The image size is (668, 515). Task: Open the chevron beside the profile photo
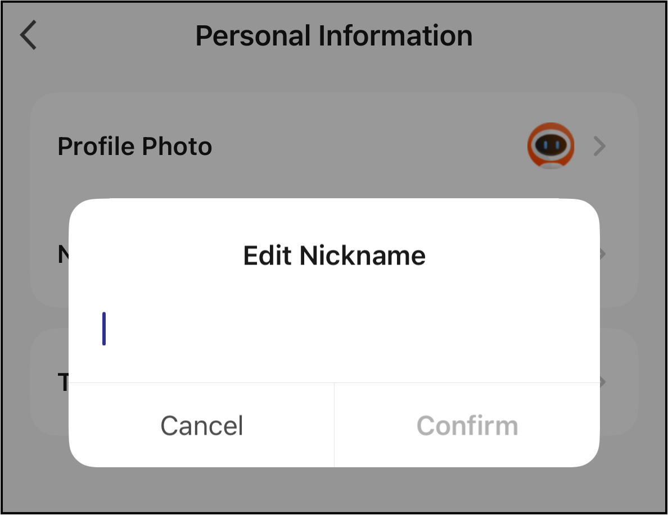coord(600,147)
